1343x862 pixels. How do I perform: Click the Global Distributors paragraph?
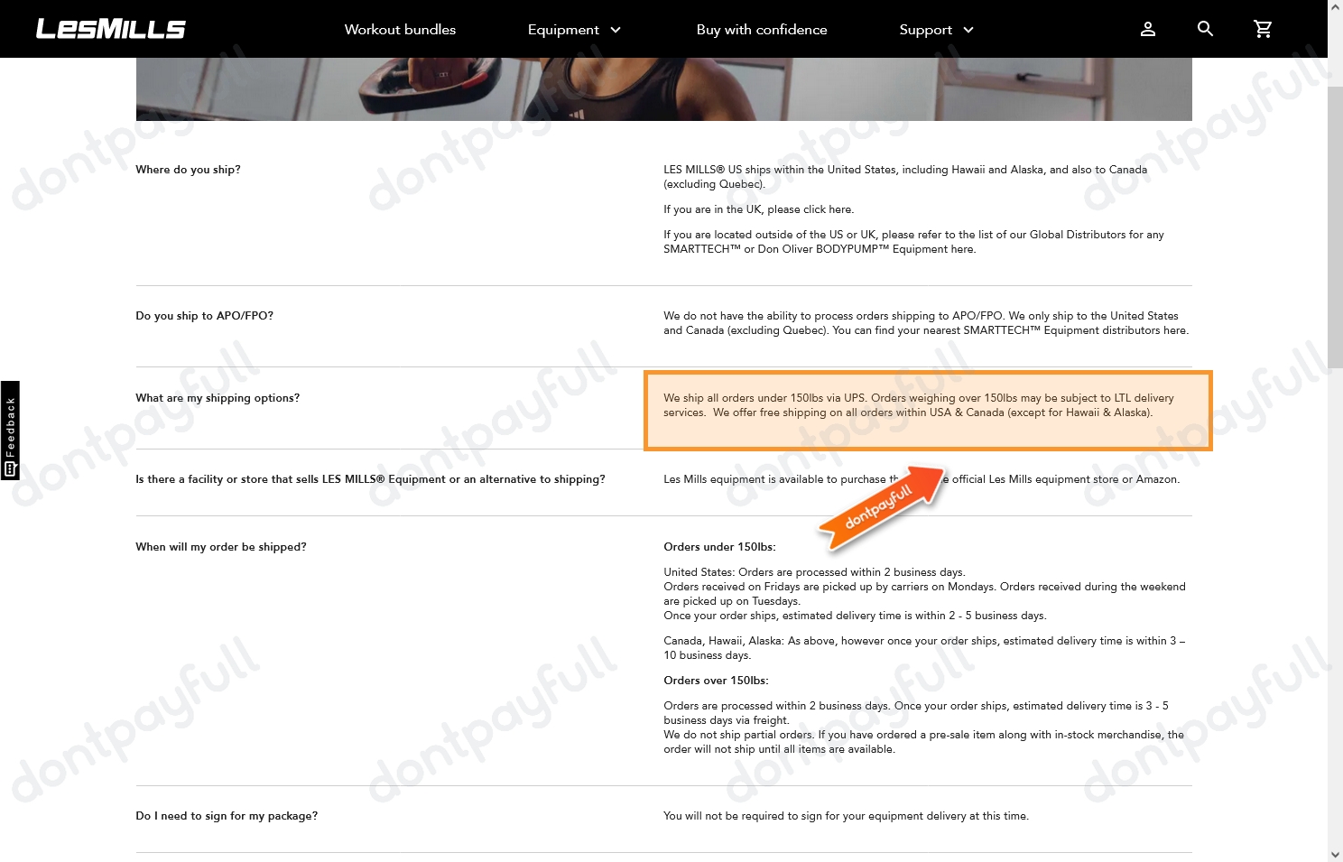click(913, 242)
